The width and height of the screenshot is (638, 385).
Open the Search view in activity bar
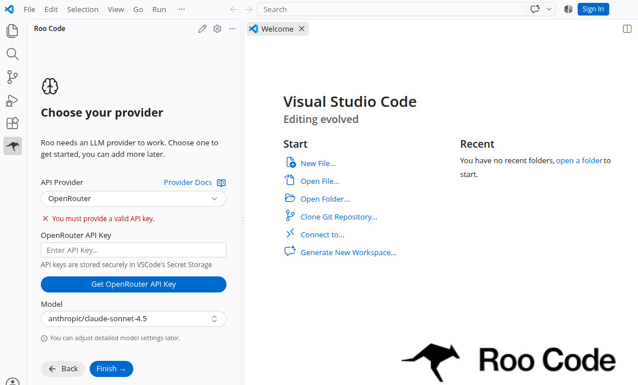pos(12,54)
